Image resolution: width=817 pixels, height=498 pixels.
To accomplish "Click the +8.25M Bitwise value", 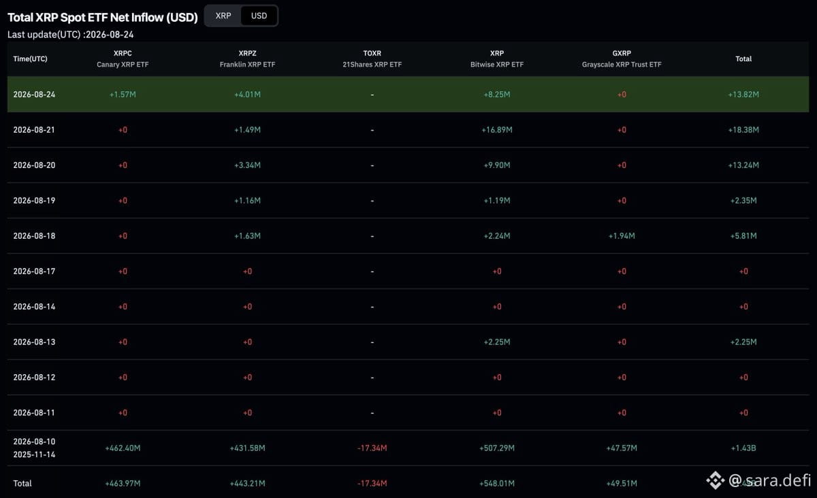I will point(497,95).
